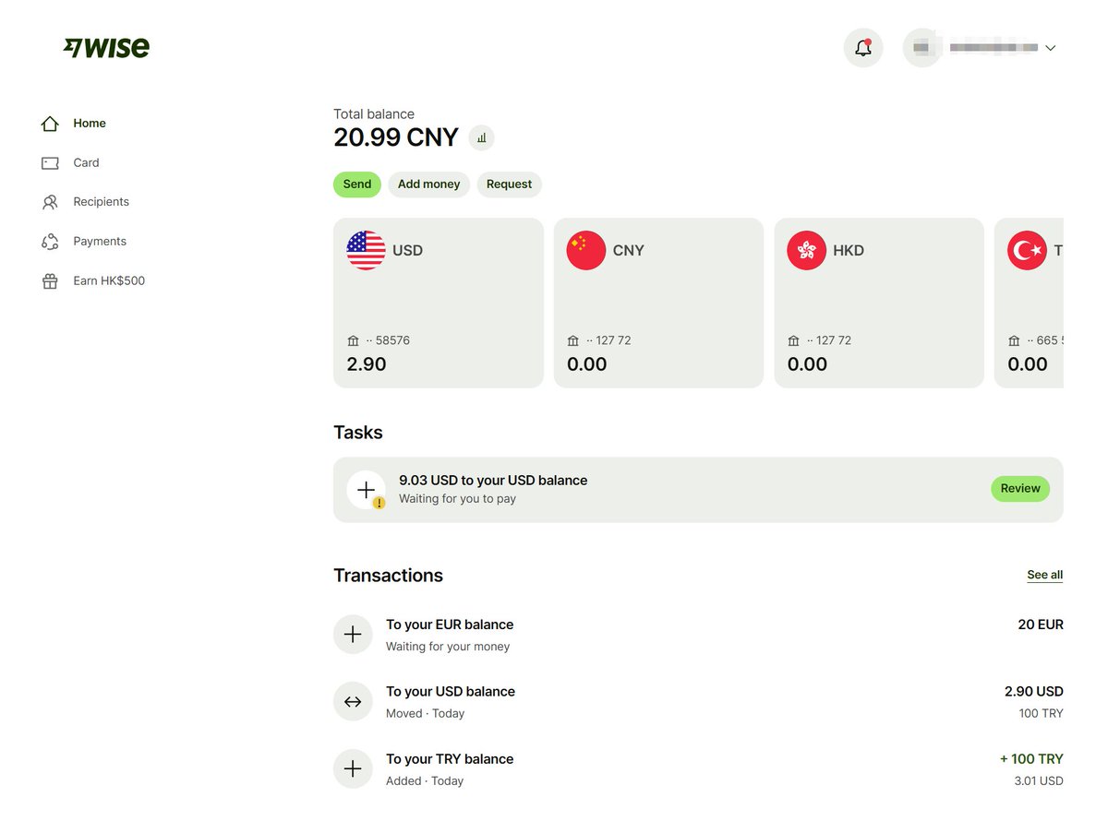Click the + 100 TRY amount

1031,759
